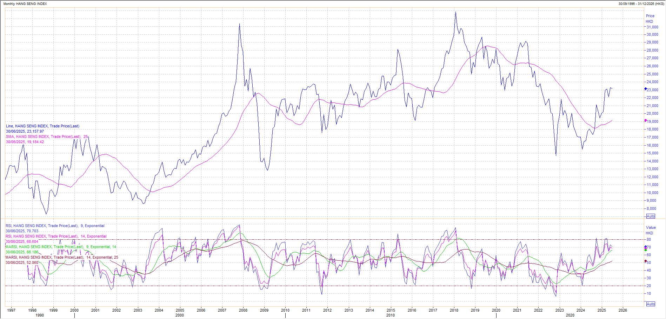Click the 80 level on RSI axis
666x319 pixels.
649,239
